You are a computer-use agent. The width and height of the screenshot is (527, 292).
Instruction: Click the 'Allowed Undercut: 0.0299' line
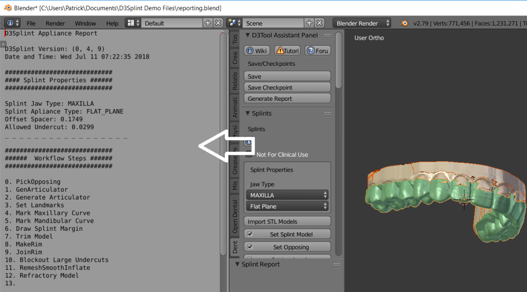coord(49,127)
